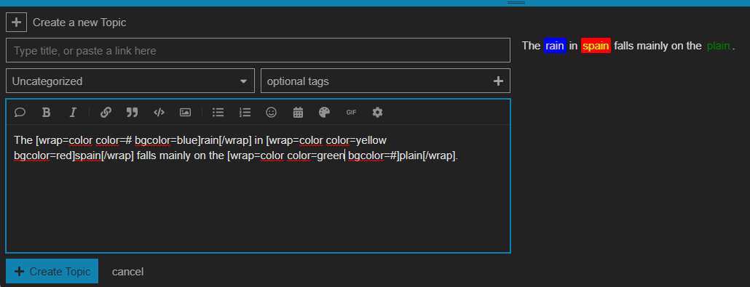Open the Uncategorized category dropdown

click(130, 81)
